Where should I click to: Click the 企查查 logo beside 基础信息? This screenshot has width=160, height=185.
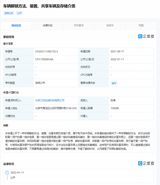(x=146, y=36)
